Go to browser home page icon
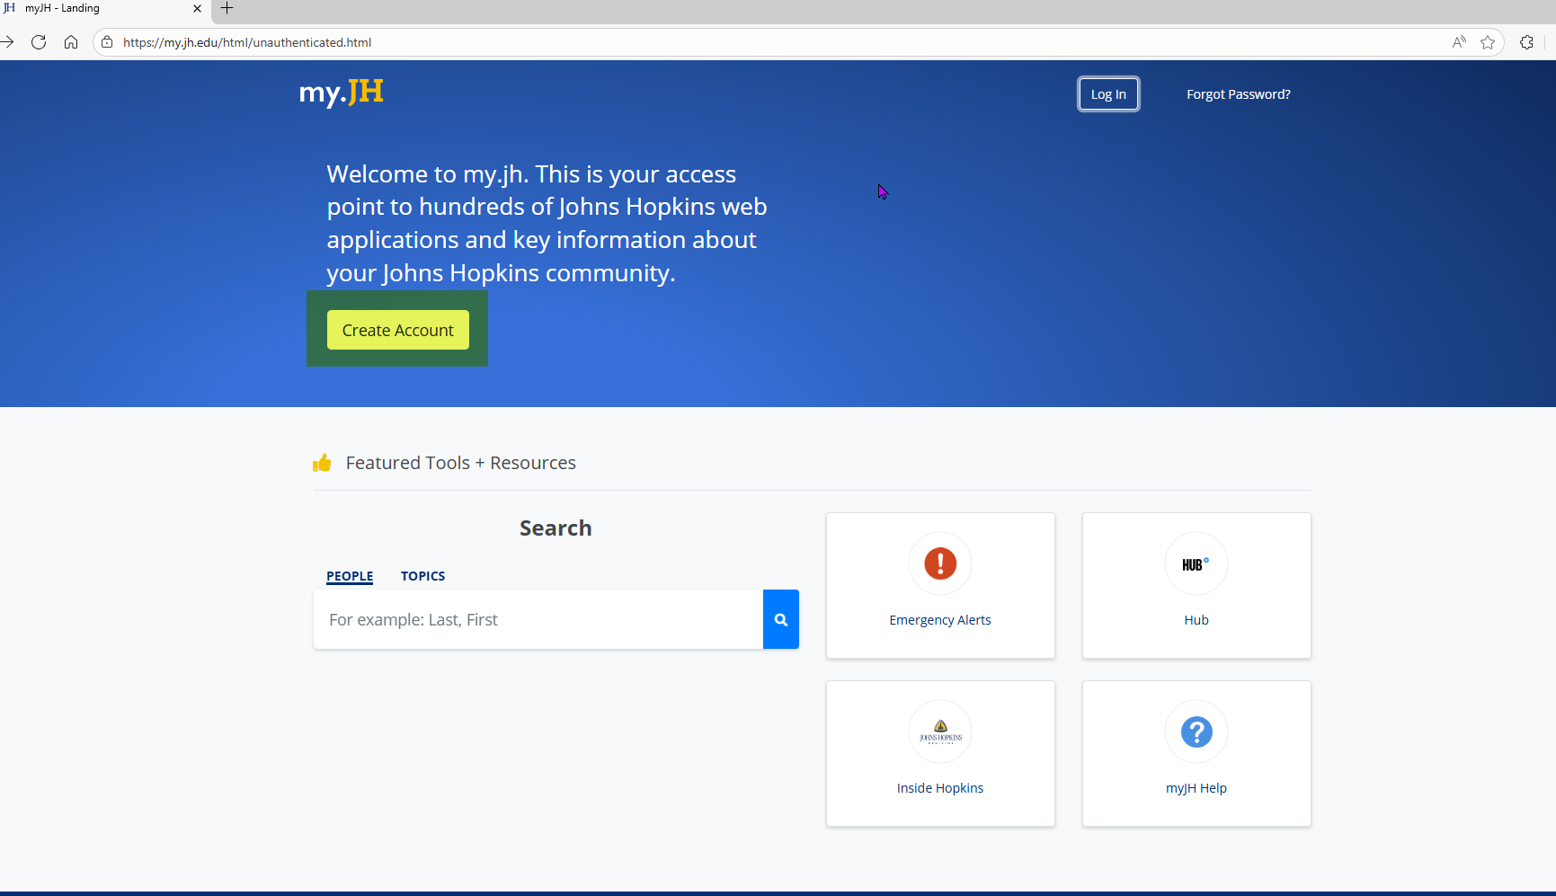This screenshot has width=1556, height=896. click(71, 42)
